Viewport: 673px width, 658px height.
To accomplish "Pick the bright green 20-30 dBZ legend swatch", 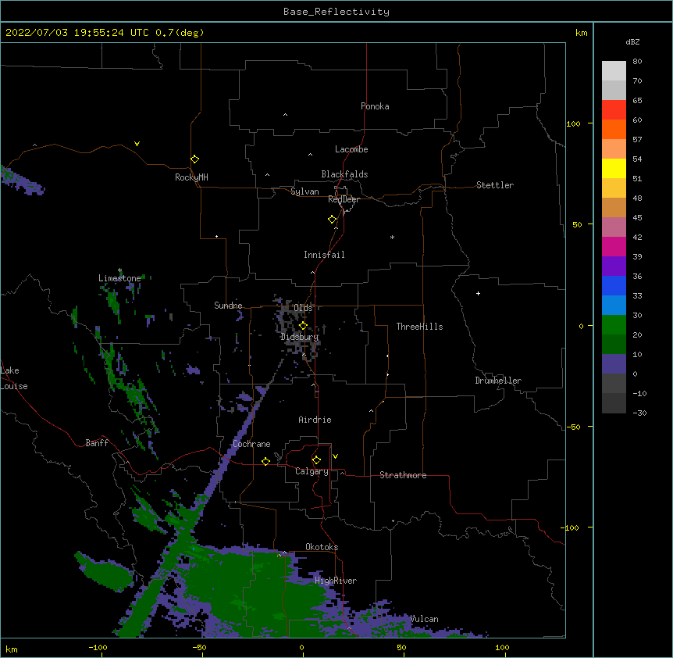I will [x=614, y=325].
